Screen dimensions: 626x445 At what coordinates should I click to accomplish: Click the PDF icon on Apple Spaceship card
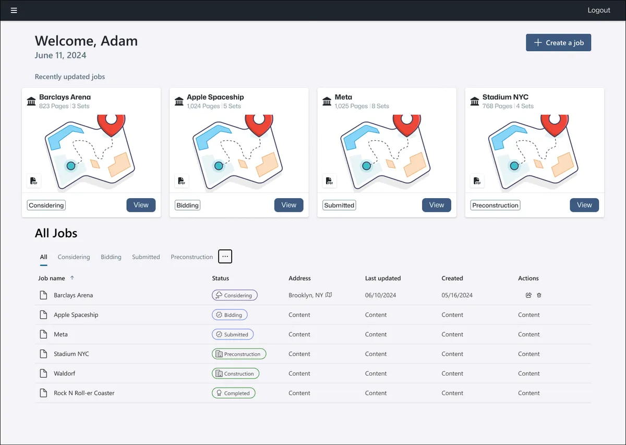click(x=182, y=181)
